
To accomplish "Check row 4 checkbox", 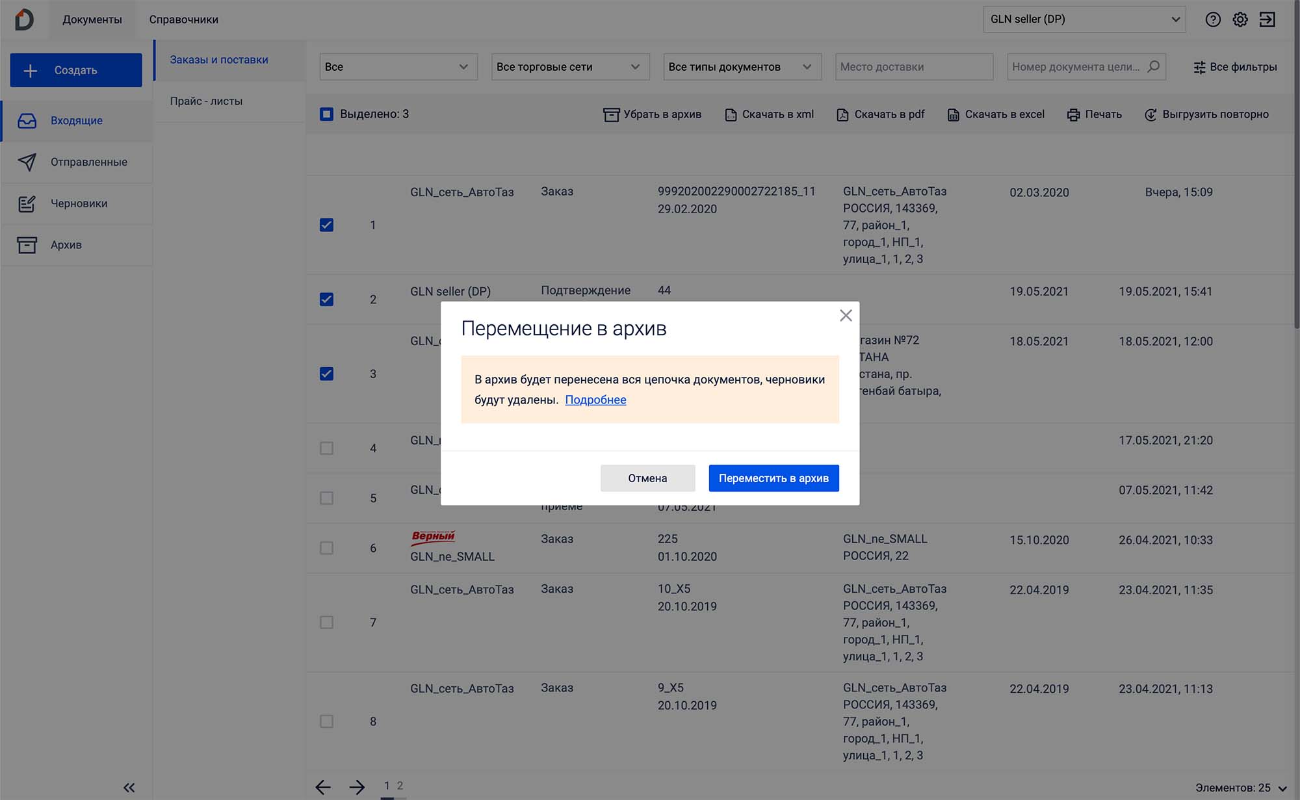I will tap(326, 448).
